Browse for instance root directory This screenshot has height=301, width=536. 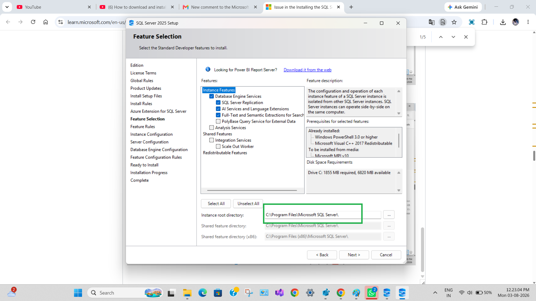click(x=389, y=215)
